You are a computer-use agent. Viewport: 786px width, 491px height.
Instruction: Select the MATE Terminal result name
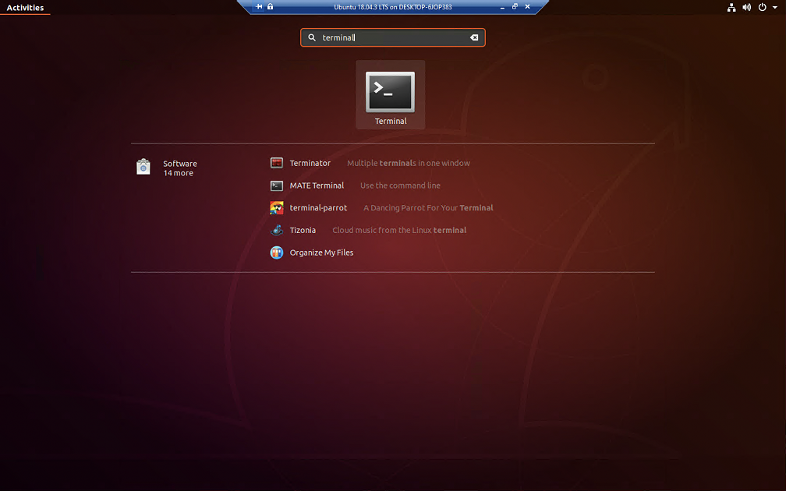tap(317, 185)
